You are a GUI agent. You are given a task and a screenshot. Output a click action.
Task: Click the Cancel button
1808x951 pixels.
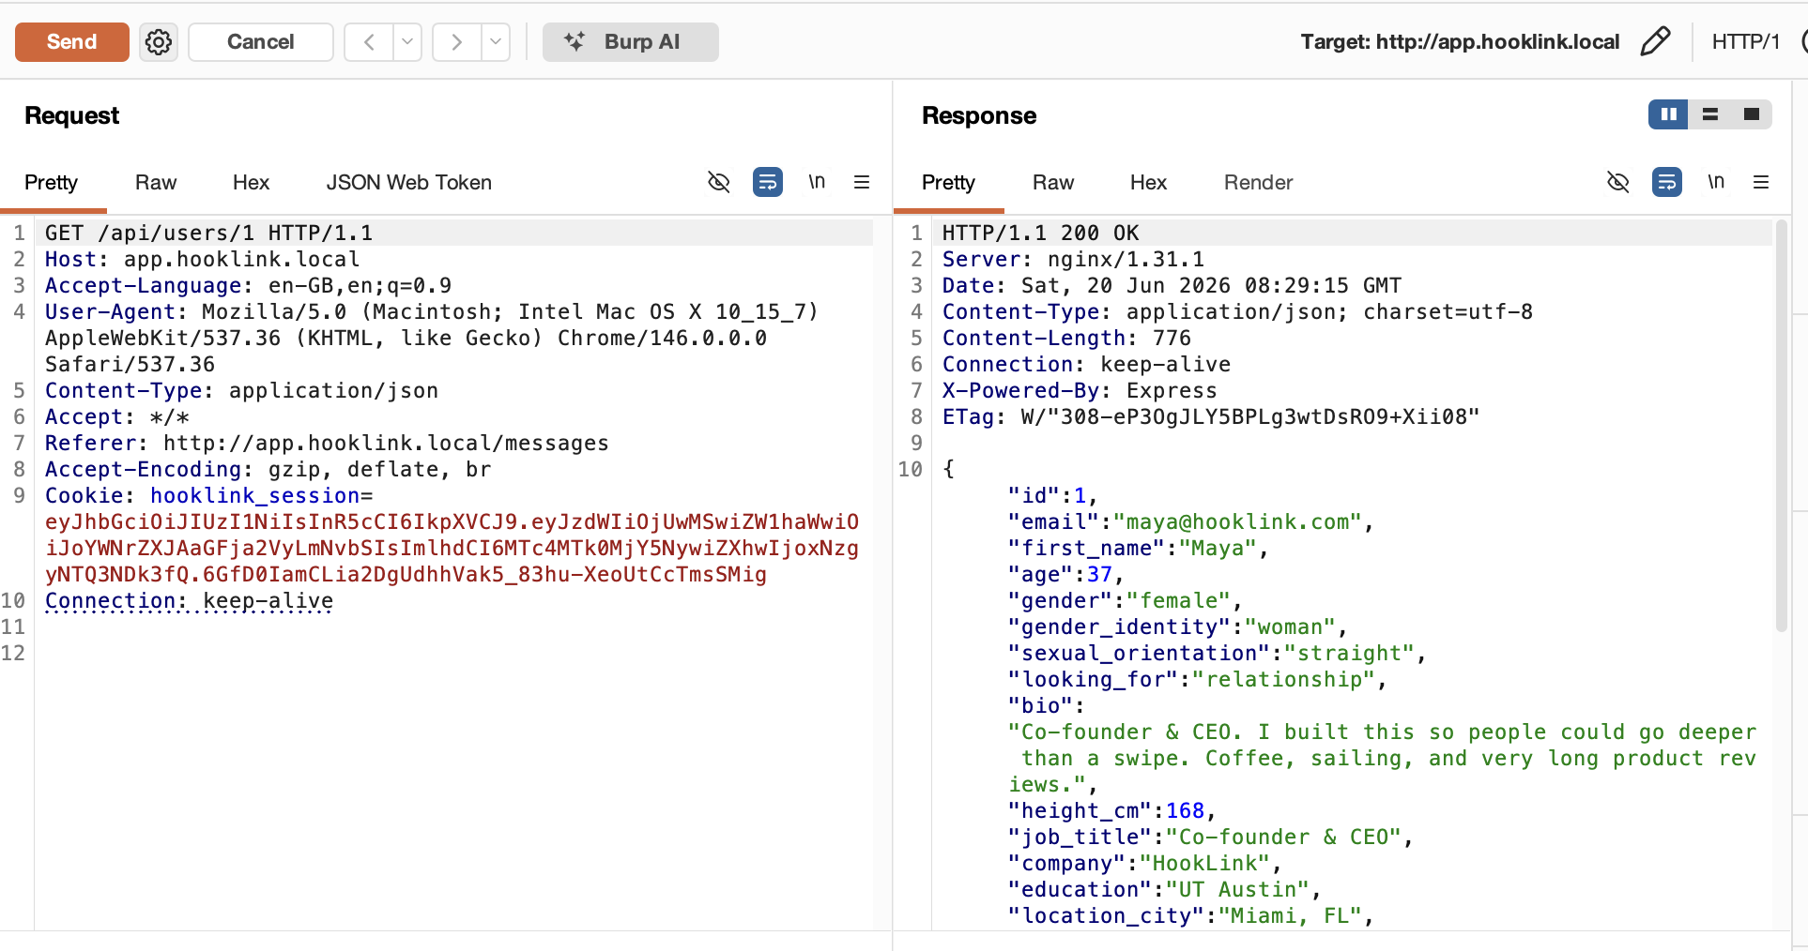(261, 42)
